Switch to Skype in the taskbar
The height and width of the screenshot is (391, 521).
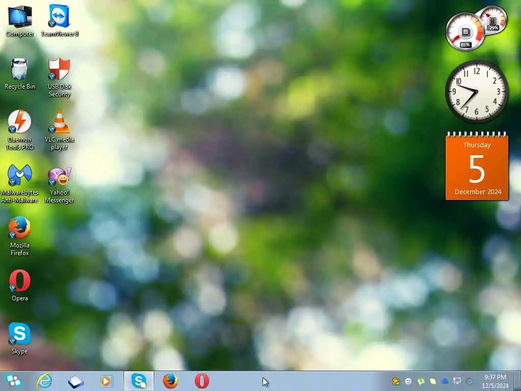[139, 381]
